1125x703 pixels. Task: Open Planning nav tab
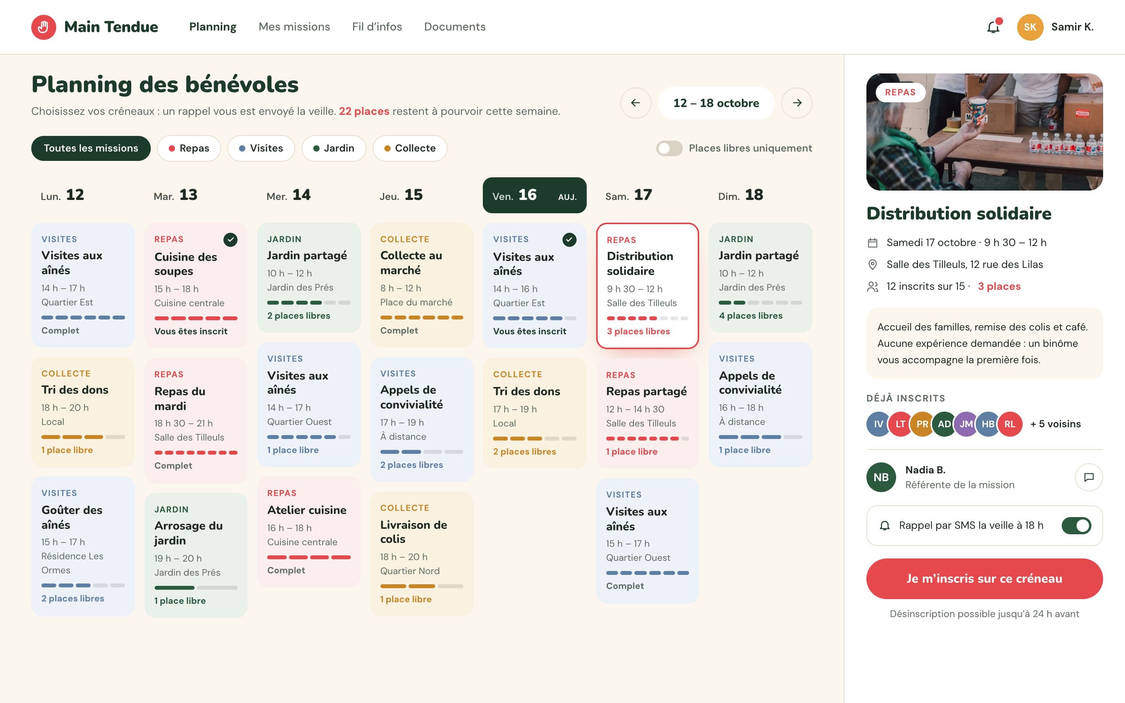(x=212, y=27)
